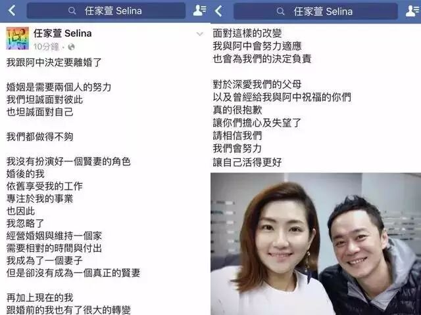Viewport: 421px width, 315px height.
Task: Click the search magnifier in left search bar
Action: (x=72, y=11)
